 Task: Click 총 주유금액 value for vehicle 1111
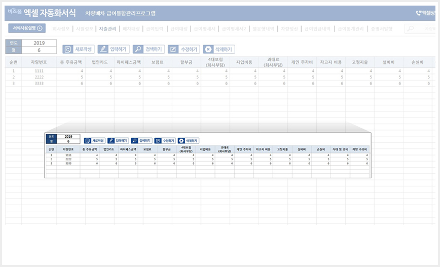tap(71, 71)
